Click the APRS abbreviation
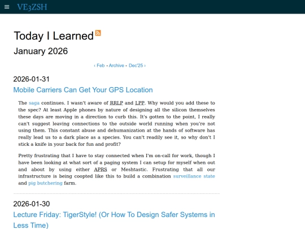 point(101,170)
